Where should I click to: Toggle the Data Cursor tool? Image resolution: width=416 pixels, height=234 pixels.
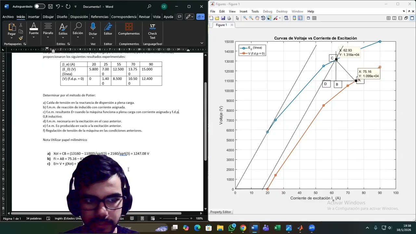click(269, 18)
